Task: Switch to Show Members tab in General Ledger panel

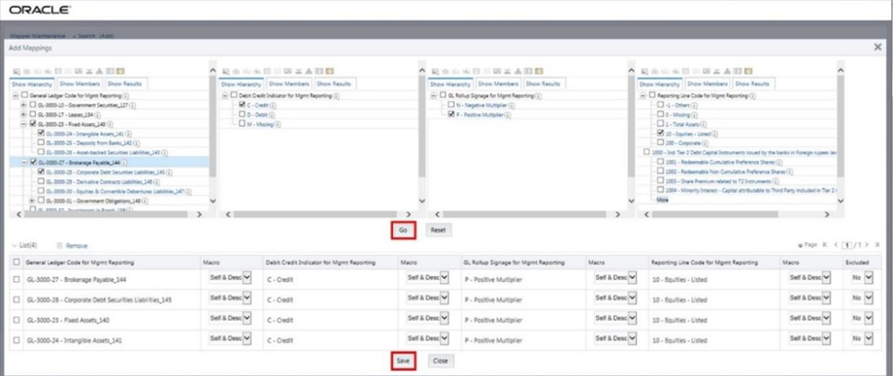Action: click(80, 83)
